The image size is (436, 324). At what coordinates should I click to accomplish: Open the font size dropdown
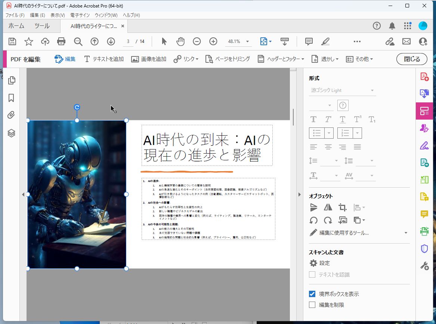tap(321, 105)
